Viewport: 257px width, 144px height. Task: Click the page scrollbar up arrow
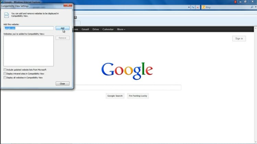tap(255, 28)
